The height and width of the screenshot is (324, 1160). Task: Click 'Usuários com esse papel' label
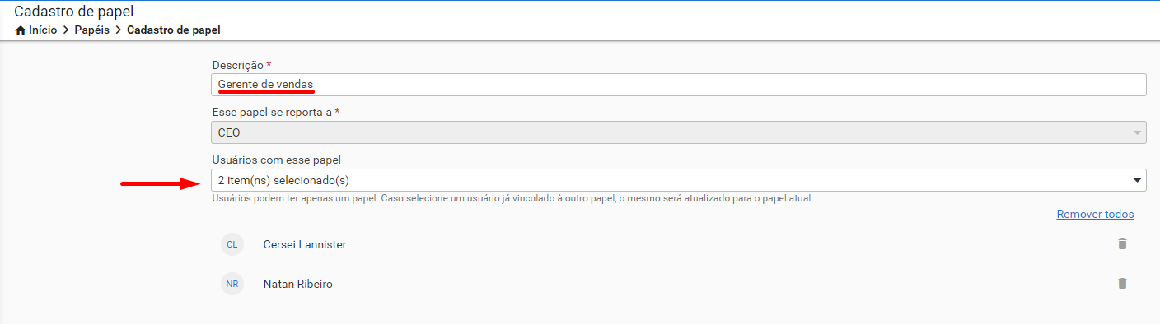coord(275,160)
